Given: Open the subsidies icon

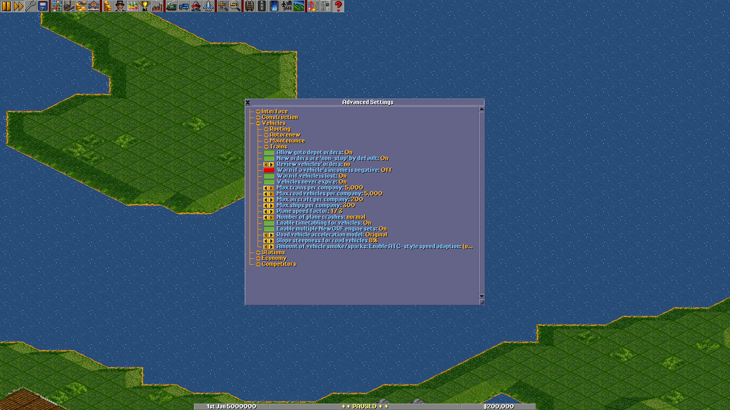Looking at the screenshot, I should coord(81,6).
